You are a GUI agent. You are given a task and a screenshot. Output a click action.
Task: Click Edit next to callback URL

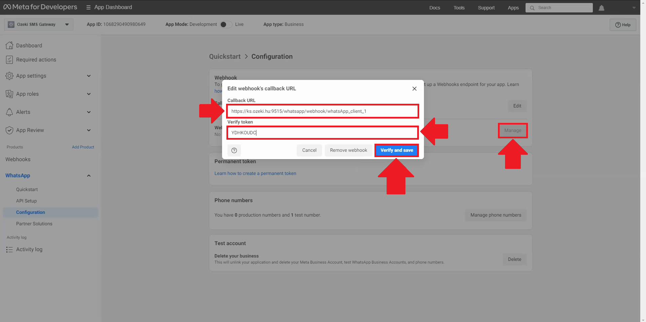click(x=517, y=106)
